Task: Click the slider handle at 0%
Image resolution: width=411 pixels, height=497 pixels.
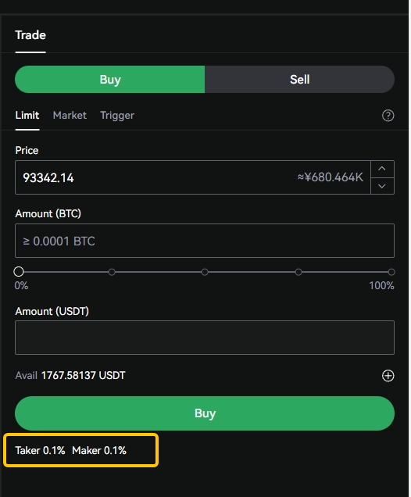Action: 19,272
